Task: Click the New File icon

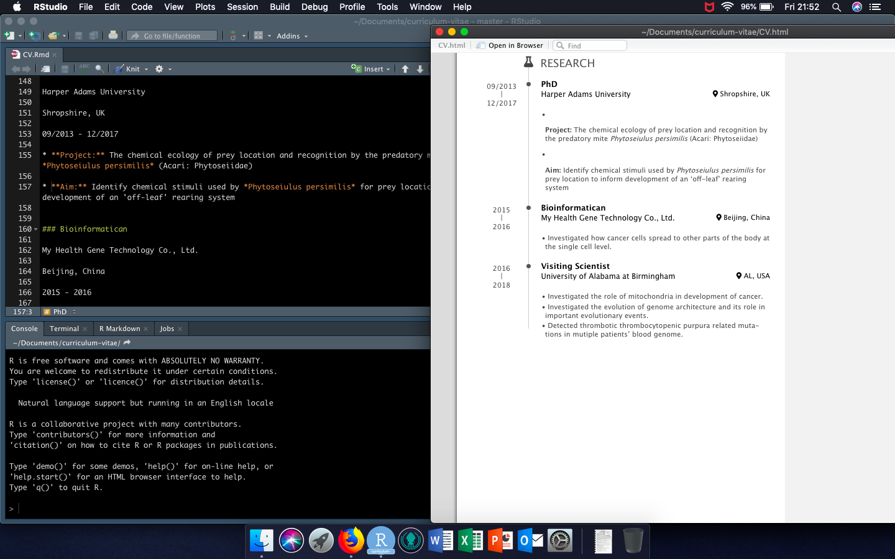Action: [9, 35]
